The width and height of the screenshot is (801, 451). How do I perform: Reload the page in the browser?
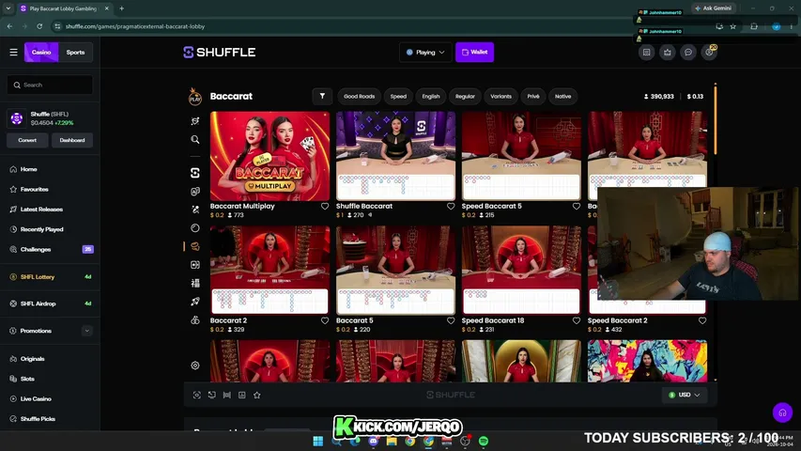pos(39,26)
